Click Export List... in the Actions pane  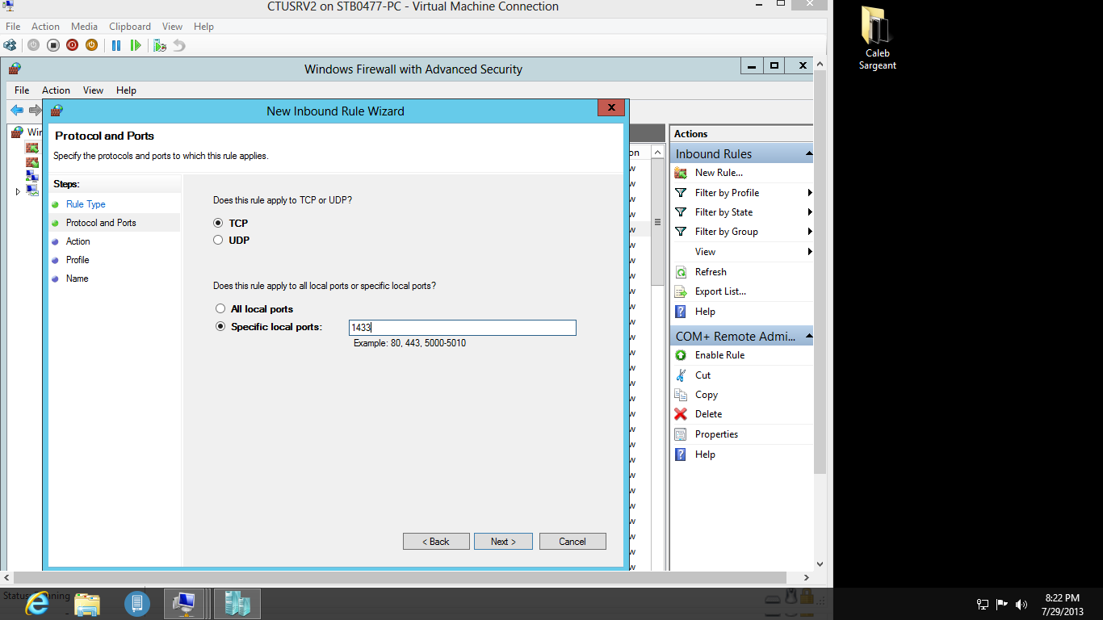(x=720, y=291)
